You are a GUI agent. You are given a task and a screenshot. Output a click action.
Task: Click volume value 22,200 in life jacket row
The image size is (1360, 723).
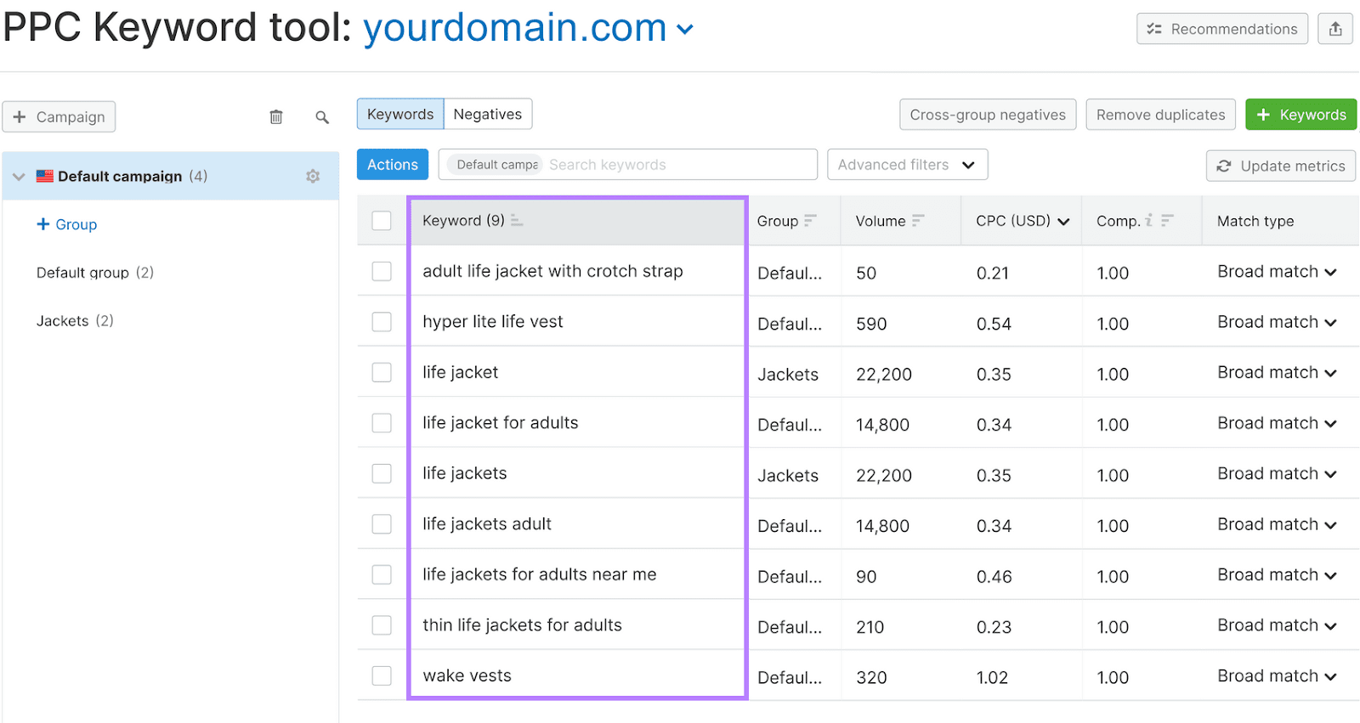884,375
